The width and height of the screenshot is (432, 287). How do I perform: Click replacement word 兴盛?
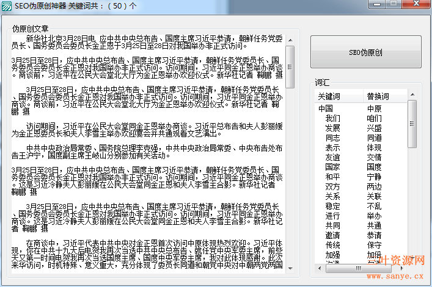(374, 128)
